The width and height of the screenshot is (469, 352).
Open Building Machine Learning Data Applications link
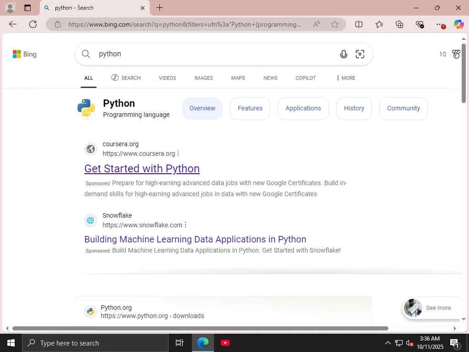tap(195, 239)
